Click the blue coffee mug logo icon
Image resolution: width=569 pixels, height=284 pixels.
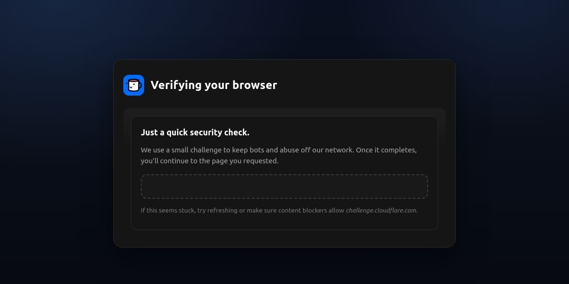tap(134, 85)
